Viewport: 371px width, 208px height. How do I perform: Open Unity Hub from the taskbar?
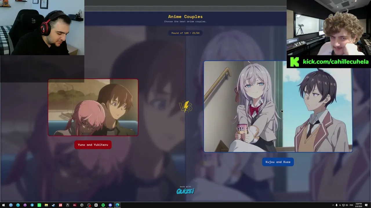pyautogui.click(x=82, y=205)
